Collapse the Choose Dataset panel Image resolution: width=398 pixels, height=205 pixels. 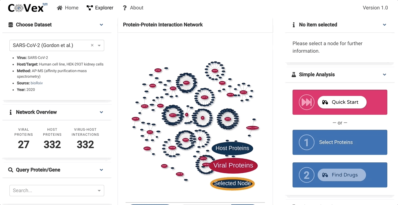(101, 25)
